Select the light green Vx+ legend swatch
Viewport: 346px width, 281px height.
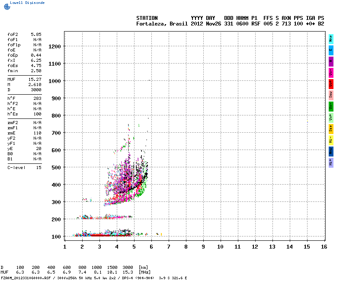pyautogui.click(x=331, y=118)
